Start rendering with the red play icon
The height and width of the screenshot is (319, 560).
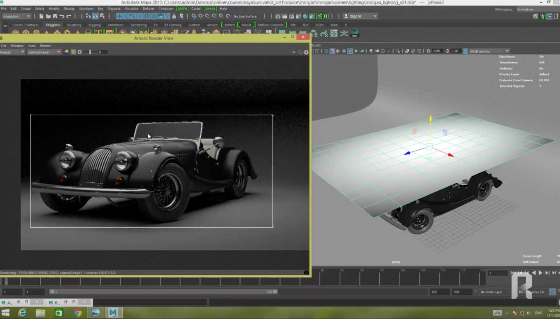tap(294, 52)
